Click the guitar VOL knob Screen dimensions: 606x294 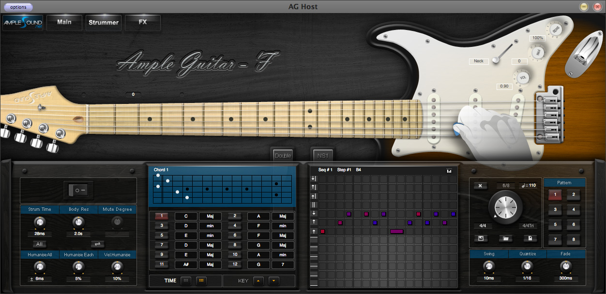pyautogui.click(x=523, y=77)
